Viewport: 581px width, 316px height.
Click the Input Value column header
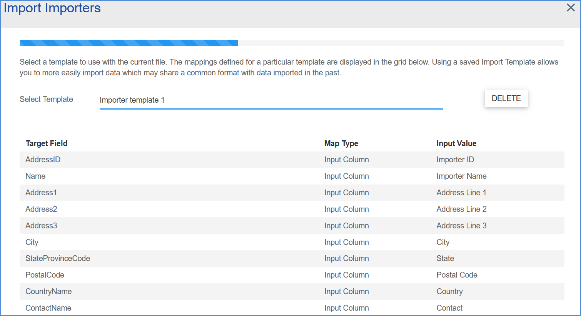coord(456,143)
